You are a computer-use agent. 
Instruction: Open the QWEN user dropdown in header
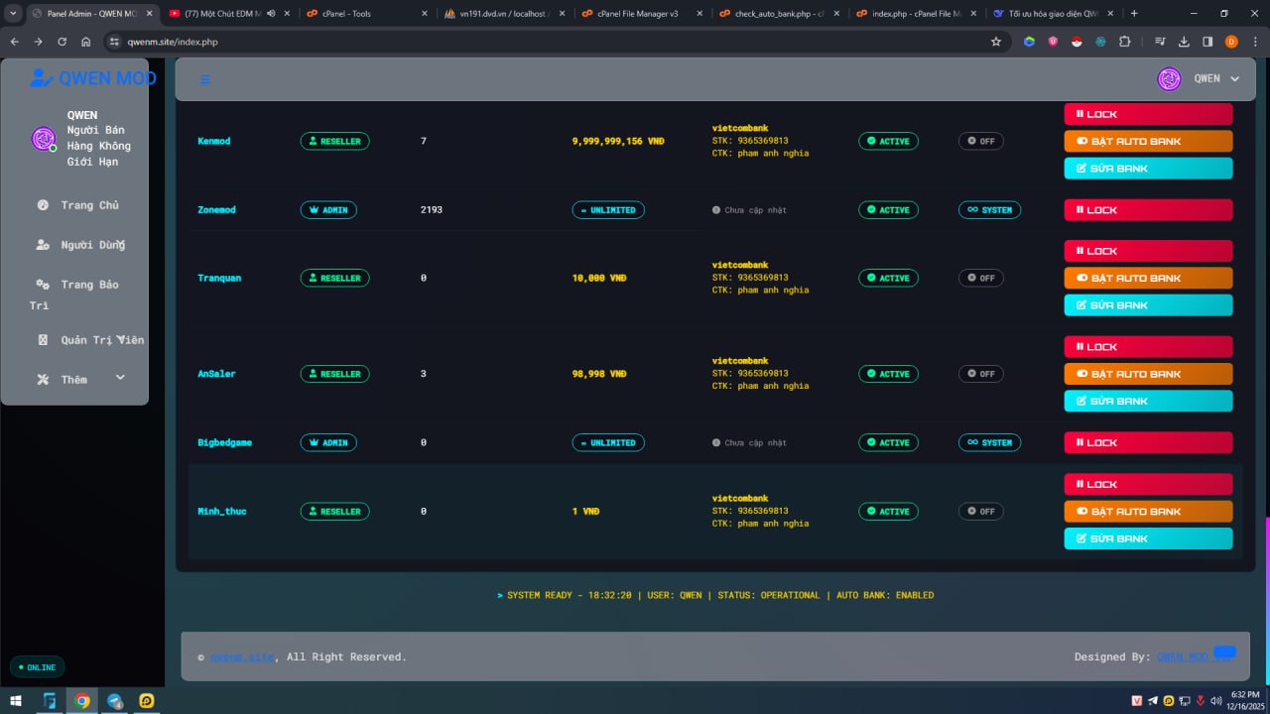click(1234, 79)
